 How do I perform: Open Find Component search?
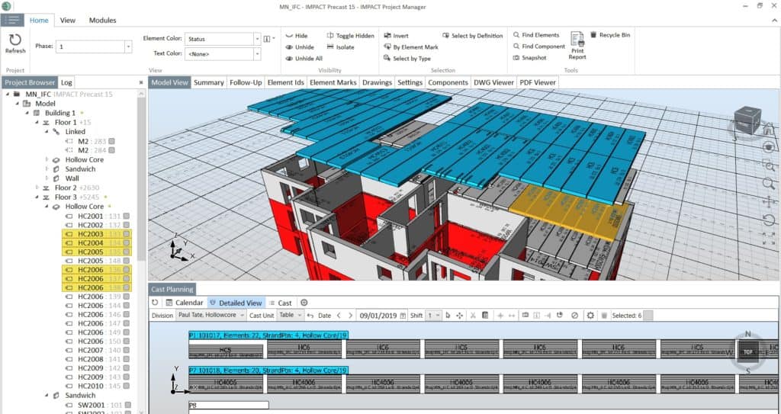pos(539,47)
